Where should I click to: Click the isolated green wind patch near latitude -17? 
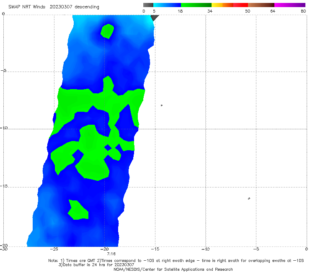(x=77, y=210)
